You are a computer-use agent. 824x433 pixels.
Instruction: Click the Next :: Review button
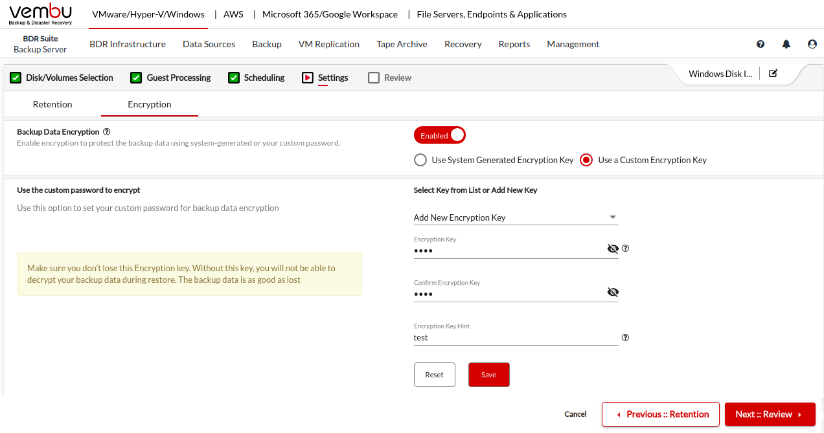point(770,414)
